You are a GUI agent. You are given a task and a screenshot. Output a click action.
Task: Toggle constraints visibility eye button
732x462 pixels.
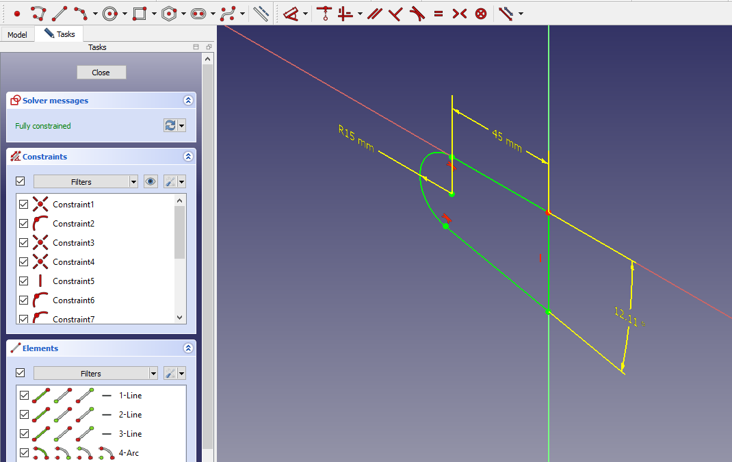tap(151, 181)
